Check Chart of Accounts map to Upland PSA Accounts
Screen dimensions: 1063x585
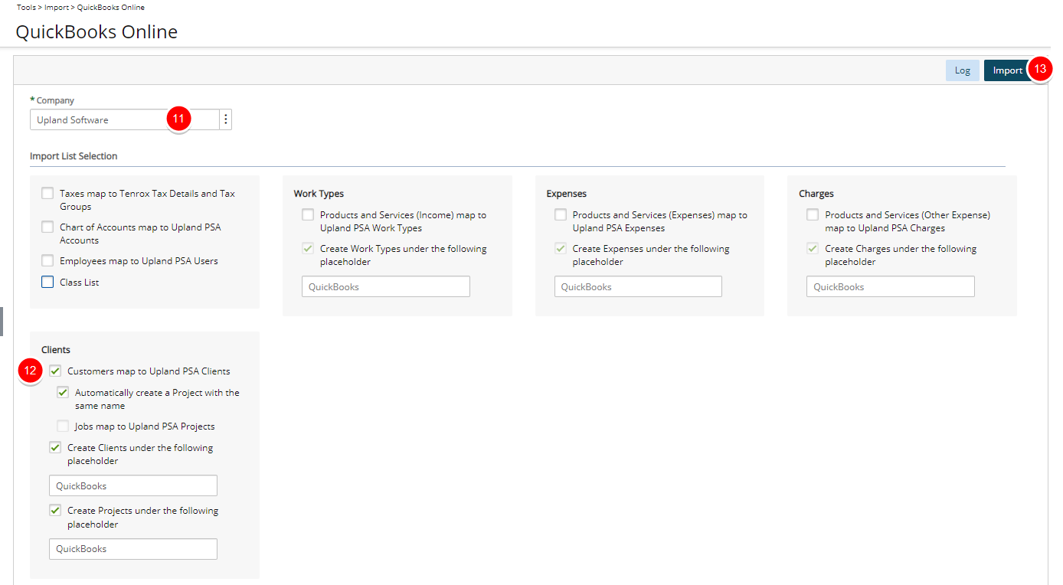coord(47,227)
